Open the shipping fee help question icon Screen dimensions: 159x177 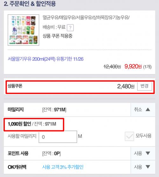[x=70, y=28]
